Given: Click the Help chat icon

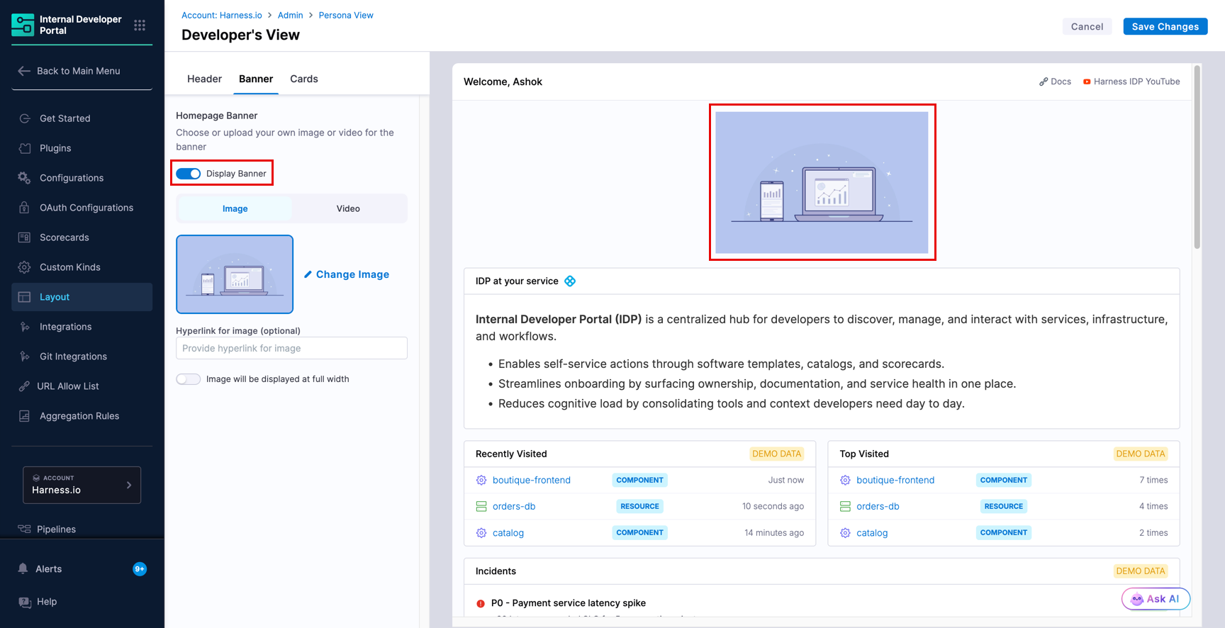Looking at the screenshot, I should (25, 602).
